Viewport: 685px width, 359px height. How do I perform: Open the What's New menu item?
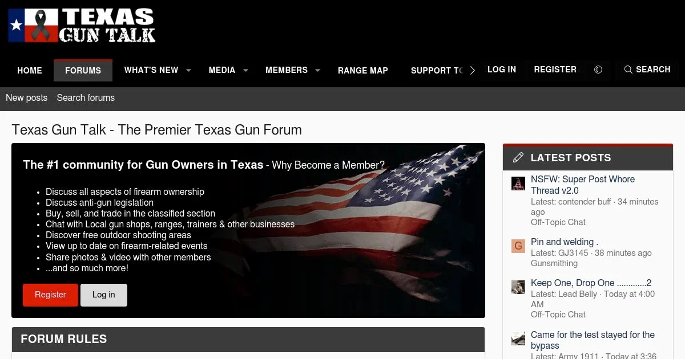click(x=151, y=70)
